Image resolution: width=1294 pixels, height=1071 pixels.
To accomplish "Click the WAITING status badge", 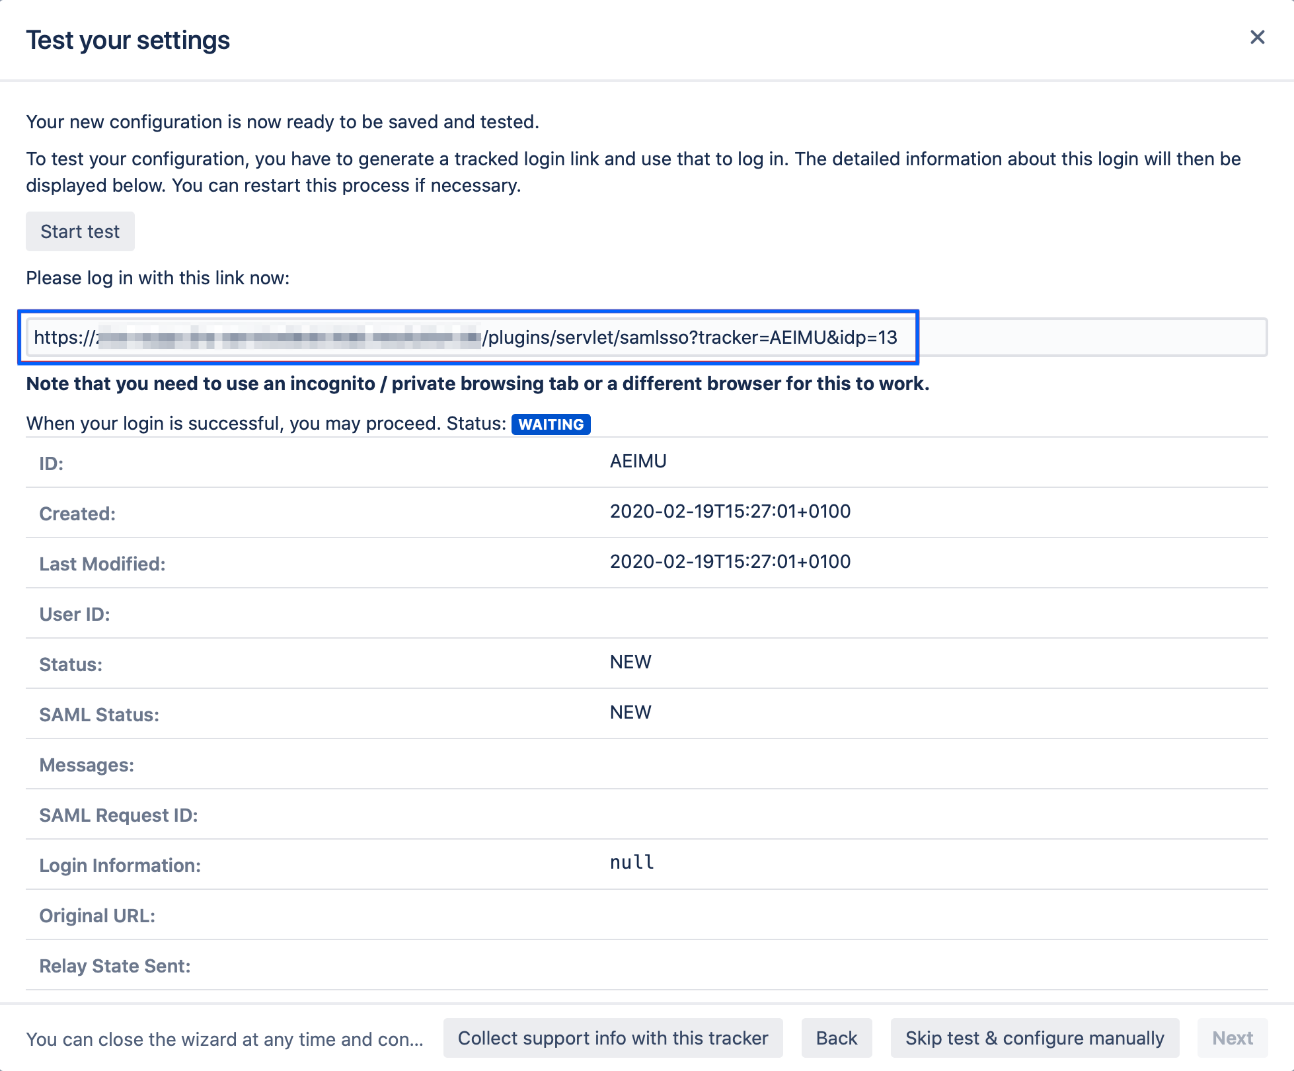I will 551,424.
